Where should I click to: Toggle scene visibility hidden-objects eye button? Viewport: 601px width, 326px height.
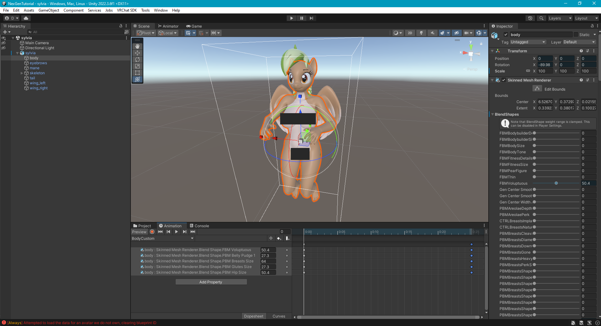click(457, 33)
